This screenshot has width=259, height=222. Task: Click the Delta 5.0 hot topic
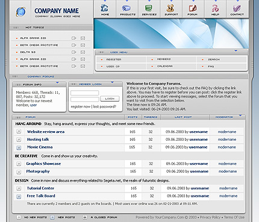28,52
